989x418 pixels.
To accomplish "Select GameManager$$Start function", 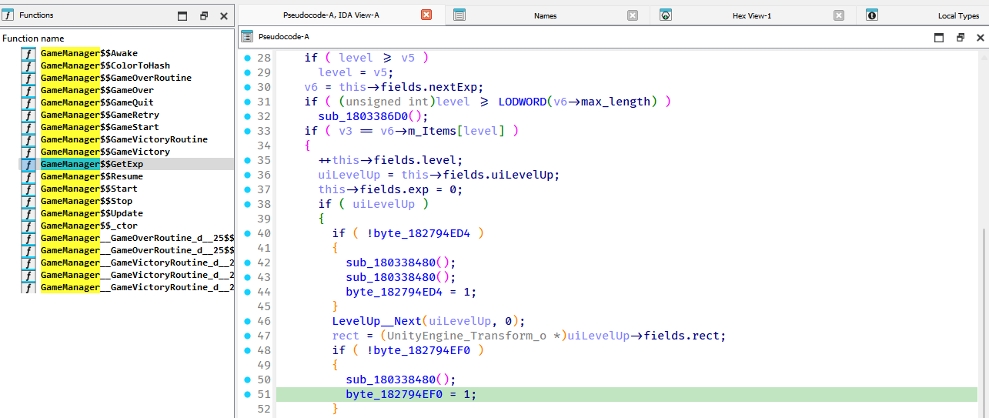I will coord(89,189).
